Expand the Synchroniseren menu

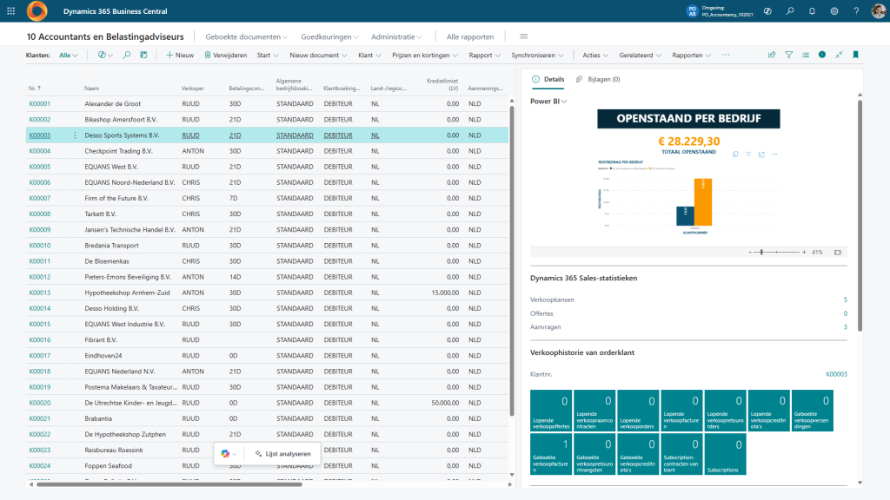[537, 55]
